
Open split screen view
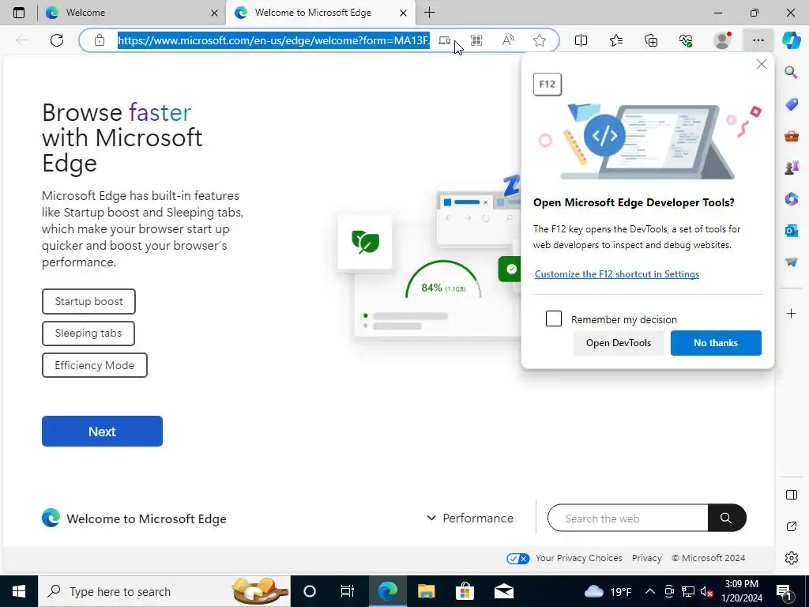pos(581,40)
